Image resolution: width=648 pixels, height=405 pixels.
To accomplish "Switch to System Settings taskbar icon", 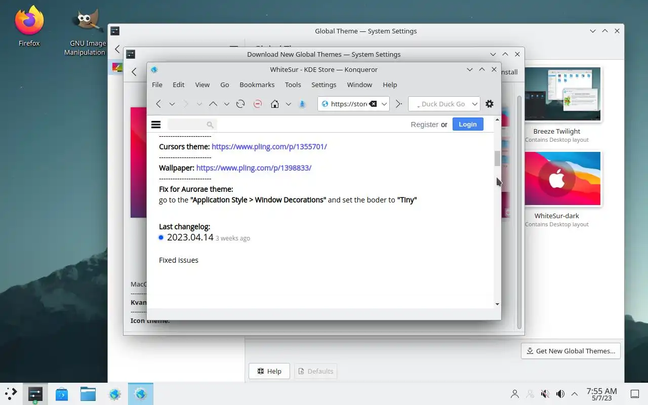I will coord(35,394).
